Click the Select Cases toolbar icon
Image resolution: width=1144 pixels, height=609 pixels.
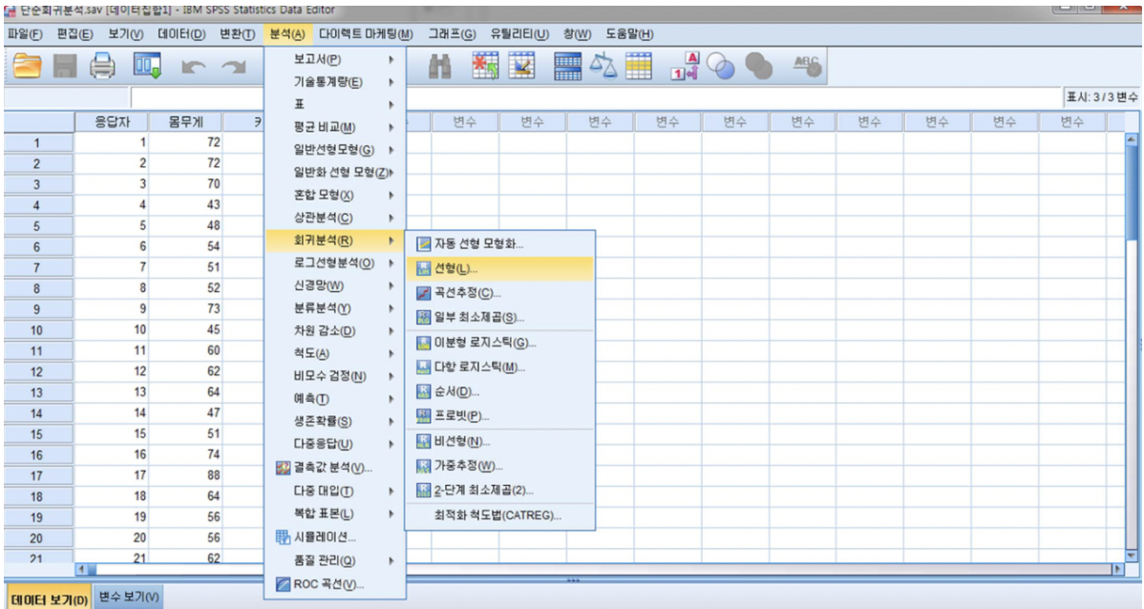coord(639,67)
